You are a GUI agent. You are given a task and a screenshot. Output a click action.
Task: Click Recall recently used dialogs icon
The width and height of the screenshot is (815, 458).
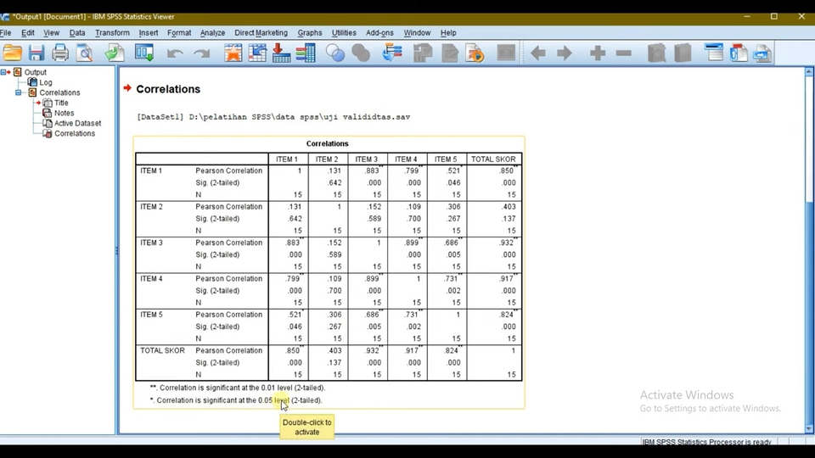144,53
